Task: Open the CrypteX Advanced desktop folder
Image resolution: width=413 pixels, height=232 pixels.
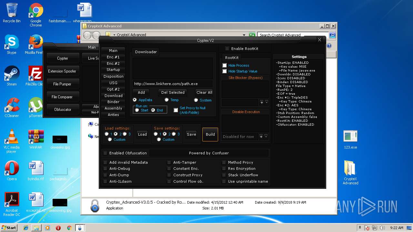Action: 350,173
